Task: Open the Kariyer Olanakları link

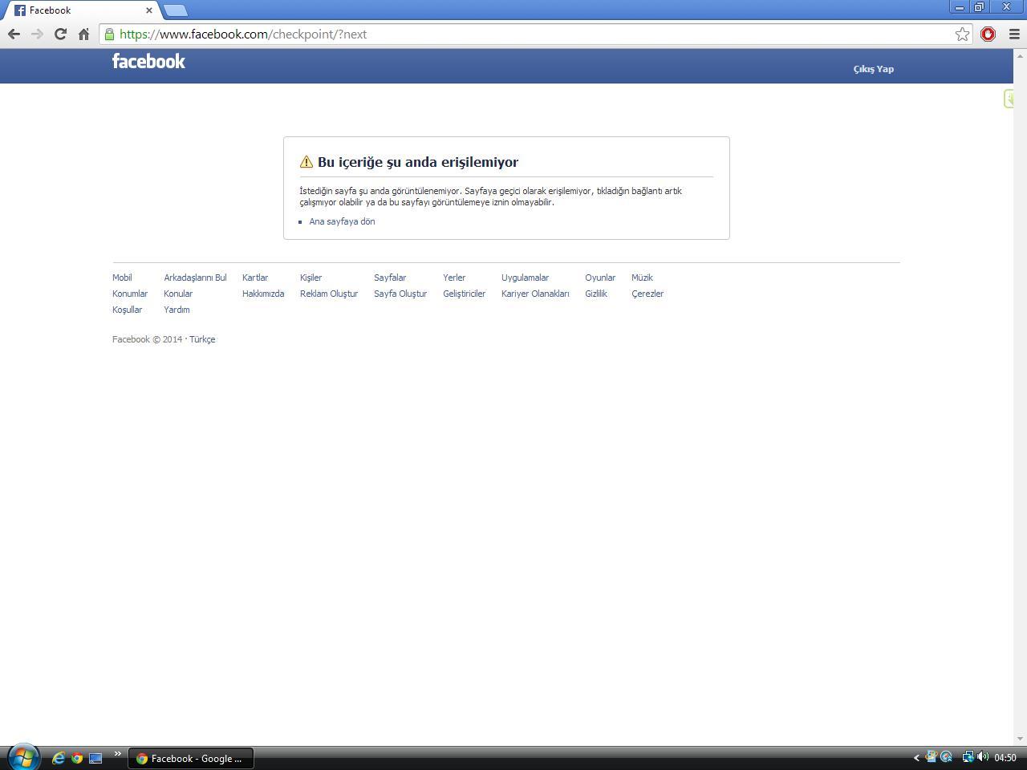Action: pyautogui.click(x=535, y=294)
